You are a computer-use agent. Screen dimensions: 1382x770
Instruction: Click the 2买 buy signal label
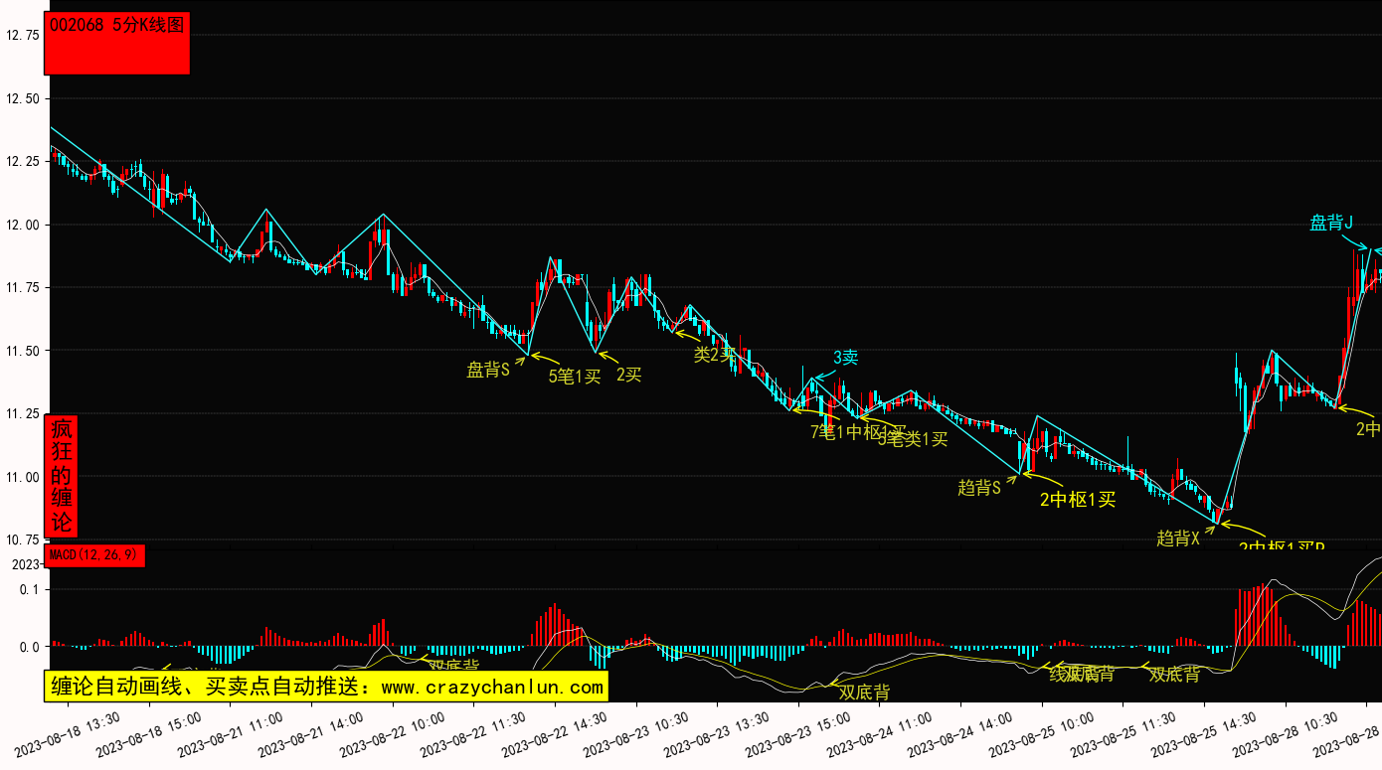pyautogui.click(x=628, y=375)
